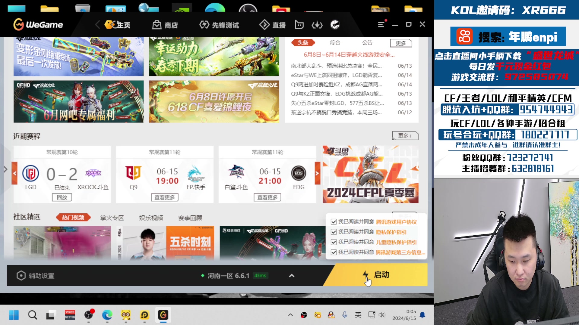
Task: Uncheck the 儿童隐私保护指引 checkbox
Action: 333,243
